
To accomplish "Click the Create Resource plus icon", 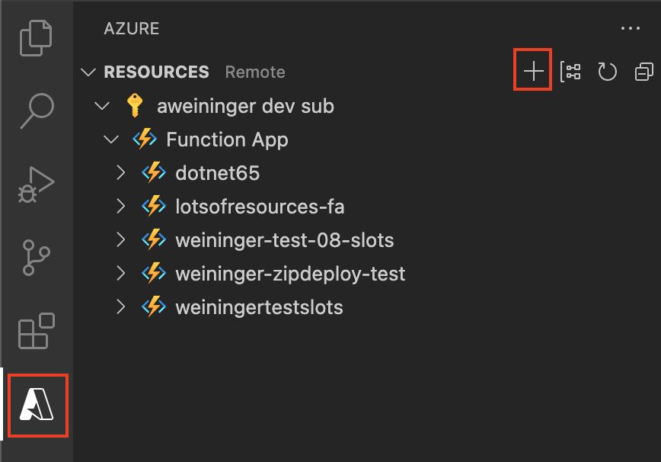I will click(532, 69).
